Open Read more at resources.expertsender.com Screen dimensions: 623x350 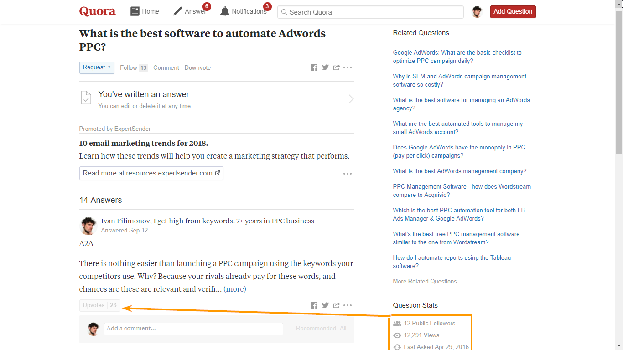pyautogui.click(x=151, y=173)
